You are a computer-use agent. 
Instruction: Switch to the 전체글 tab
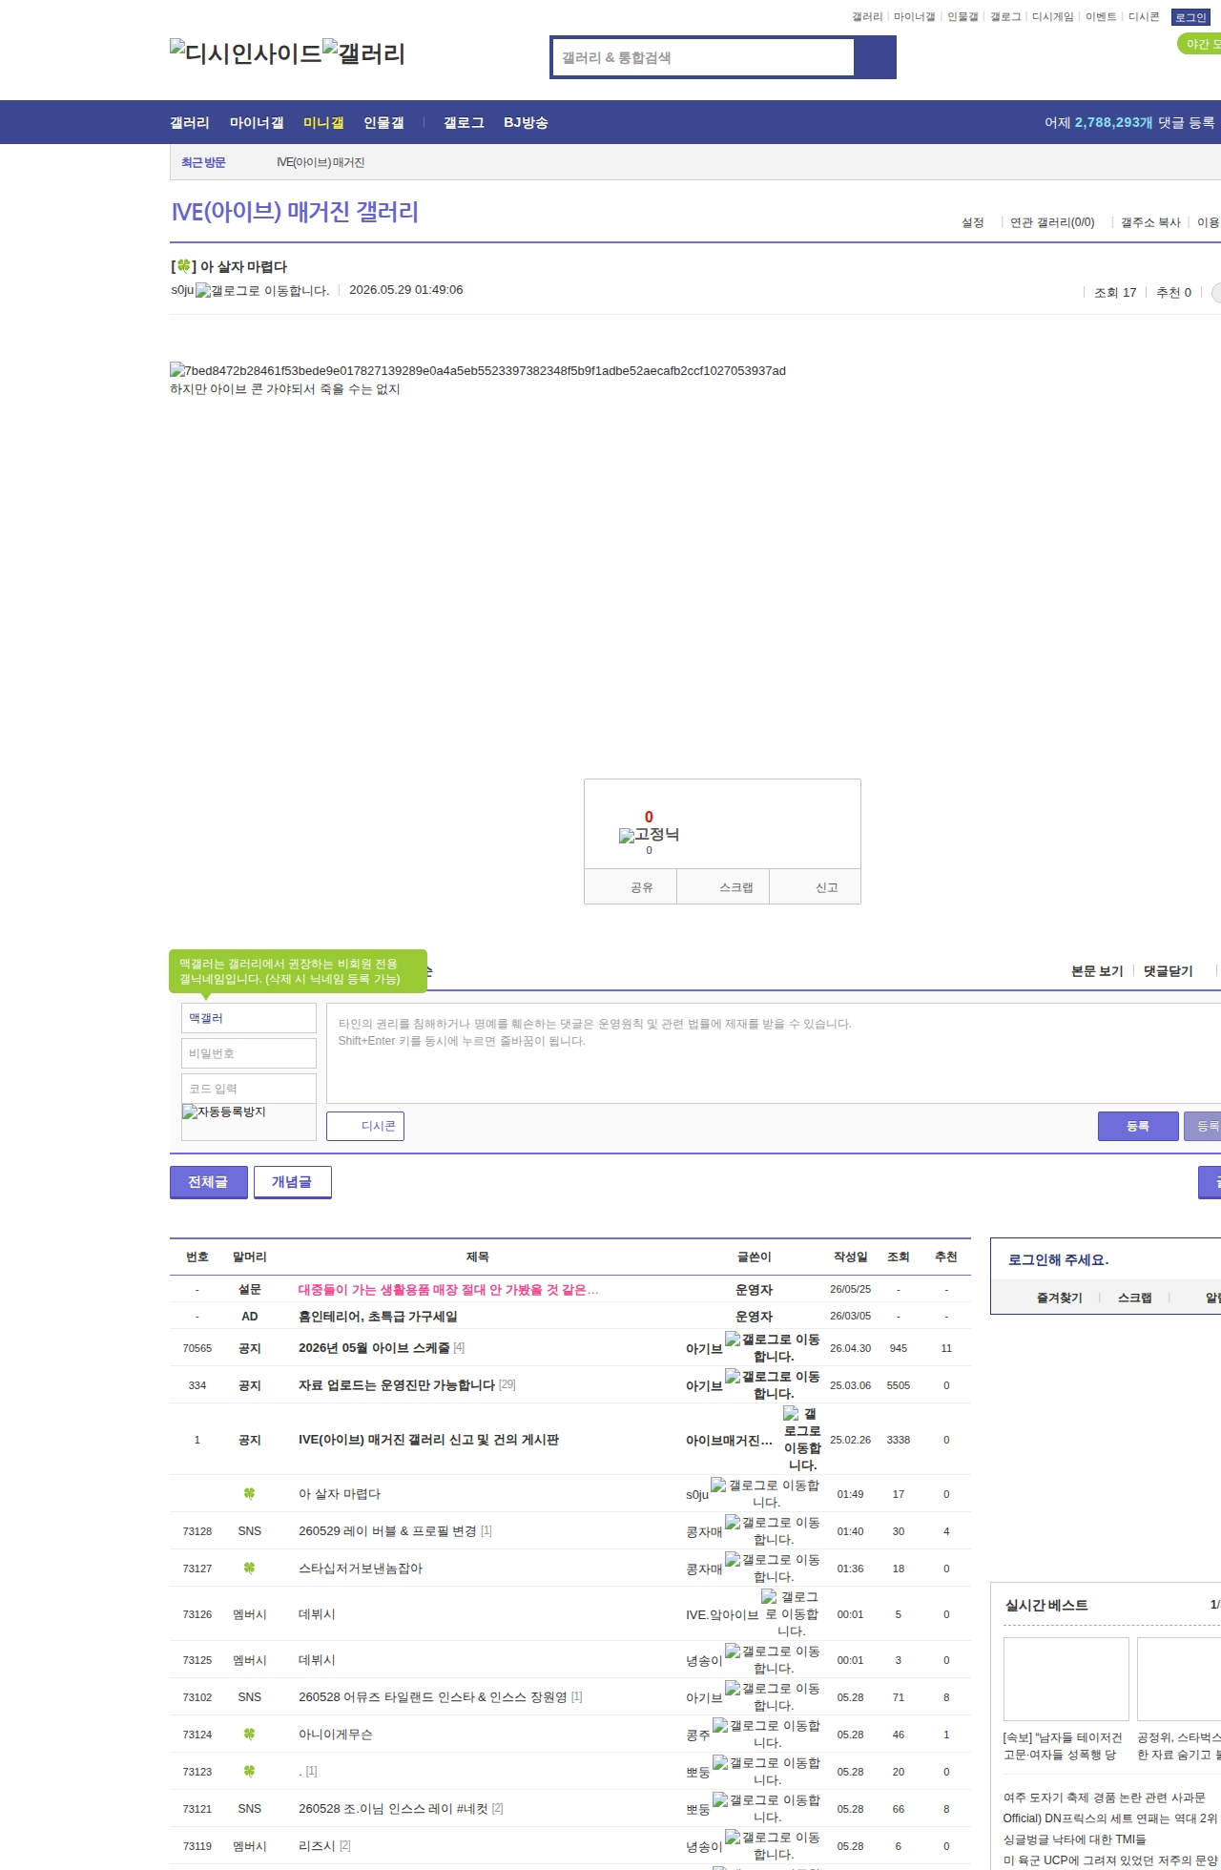pyautogui.click(x=209, y=1182)
